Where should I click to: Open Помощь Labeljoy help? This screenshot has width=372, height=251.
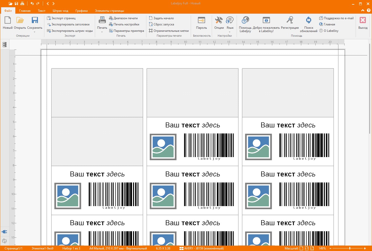point(245,24)
